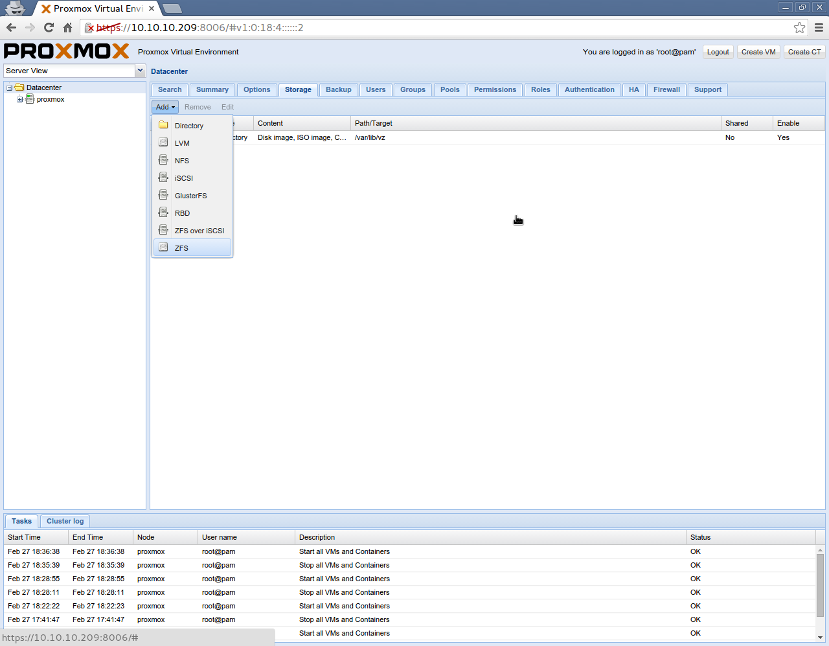
Task: Bookmark this page with the star icon
Action: point(800,27)
